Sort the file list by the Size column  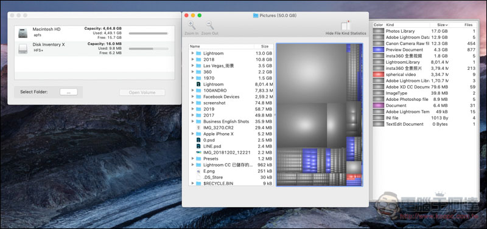tap(264, 47)
